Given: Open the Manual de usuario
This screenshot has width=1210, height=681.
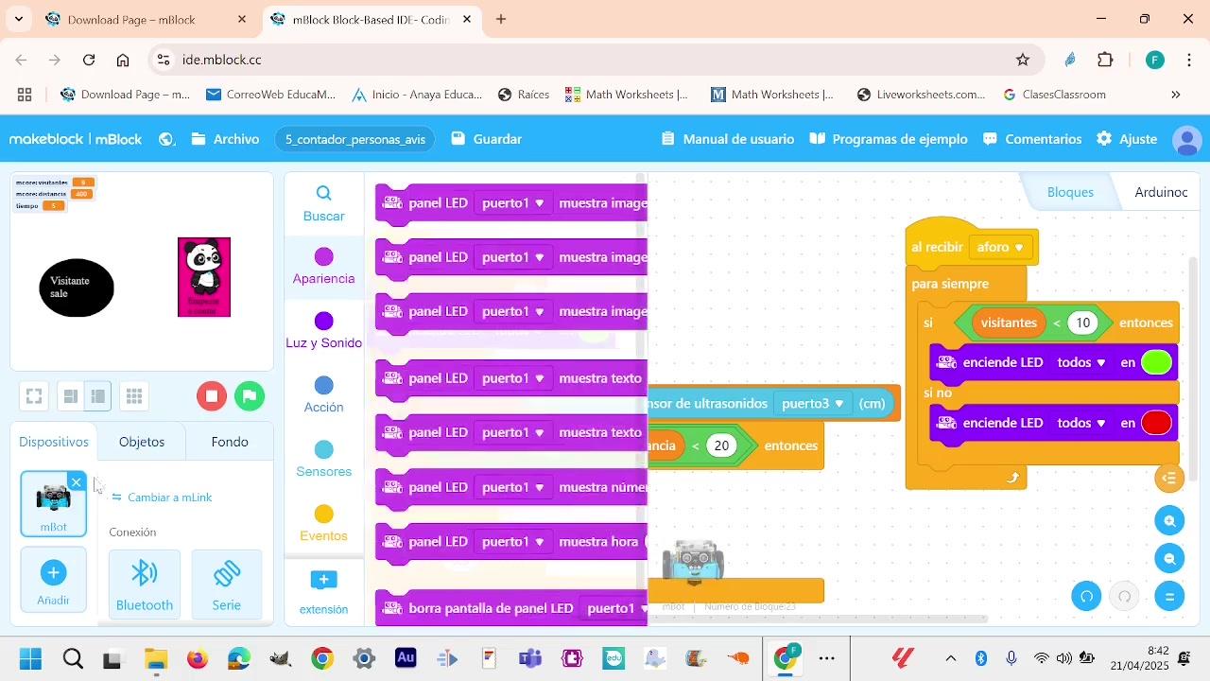Looking at the screenshot, I should click(728, 139).
